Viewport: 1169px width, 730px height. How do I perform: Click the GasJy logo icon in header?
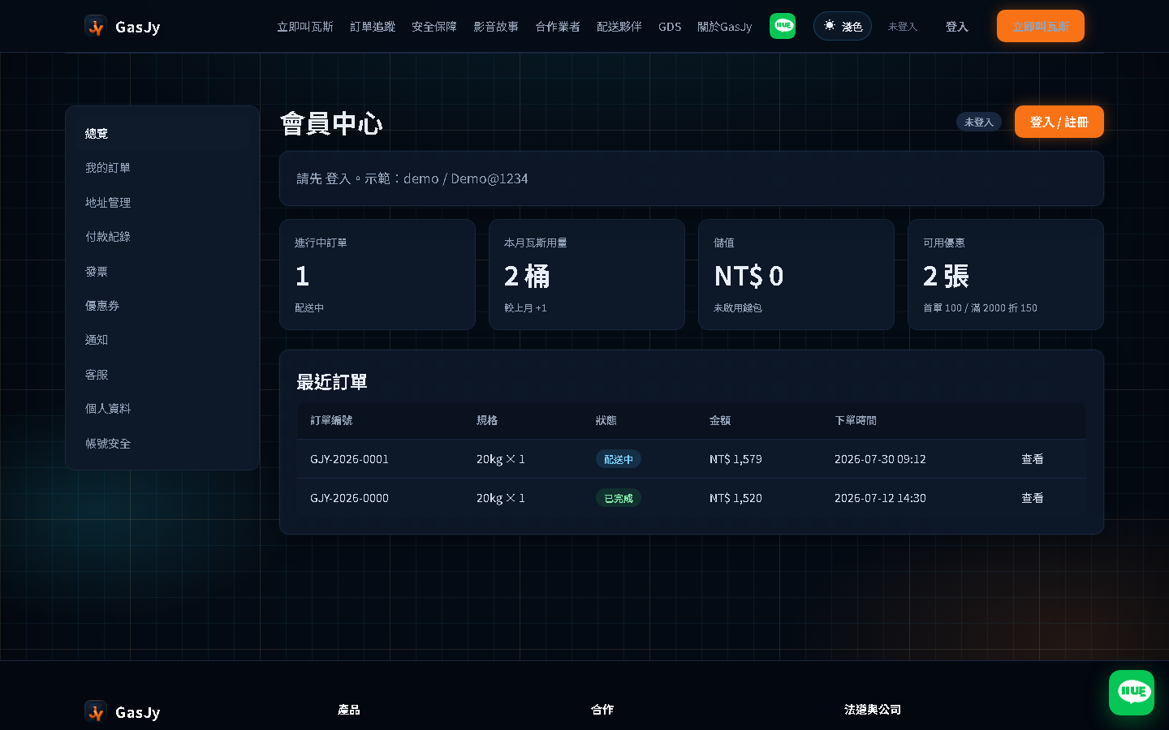click(x=96, y=27)
